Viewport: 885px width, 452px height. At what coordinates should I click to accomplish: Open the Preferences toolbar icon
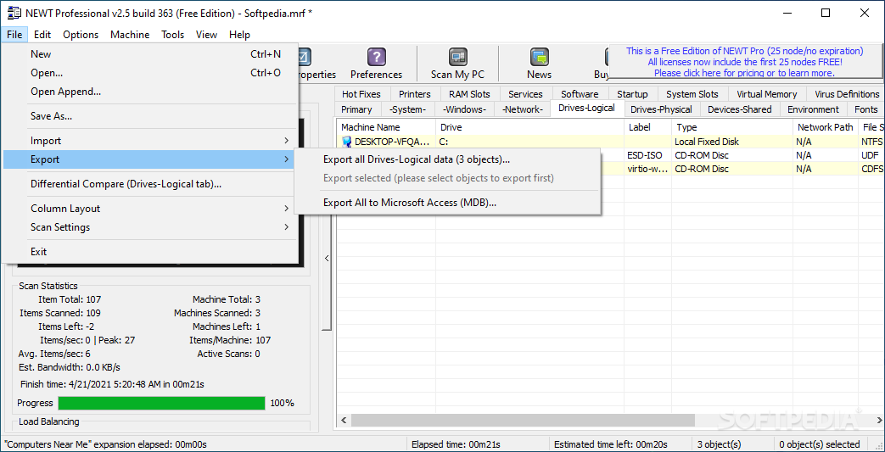click(376, 64)
